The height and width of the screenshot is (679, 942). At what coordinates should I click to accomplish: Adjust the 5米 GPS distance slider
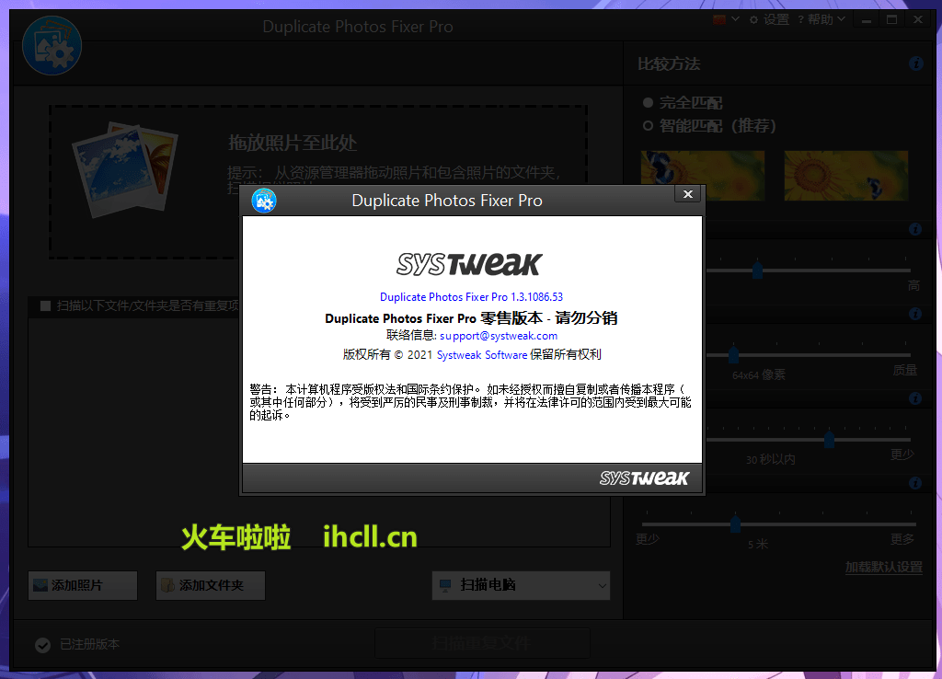point(735,525)
